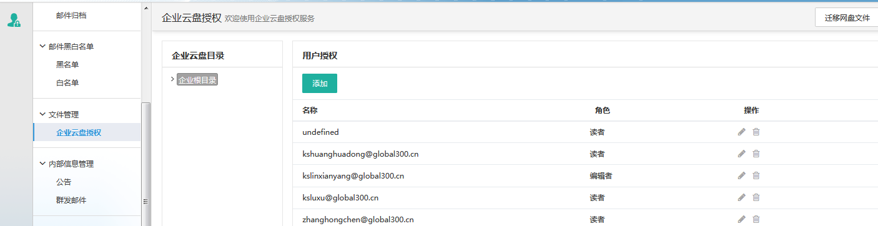Click the 操作 column header
The height and width of the screenshot is (226, 878).
click(x=751, y=111)
